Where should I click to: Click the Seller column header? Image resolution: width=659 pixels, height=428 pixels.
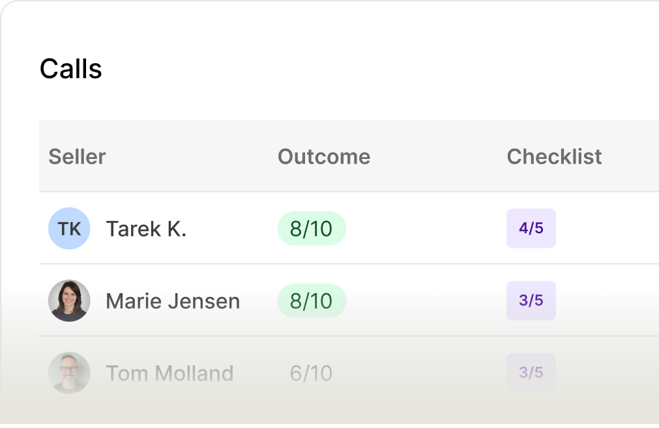[77, 156]
